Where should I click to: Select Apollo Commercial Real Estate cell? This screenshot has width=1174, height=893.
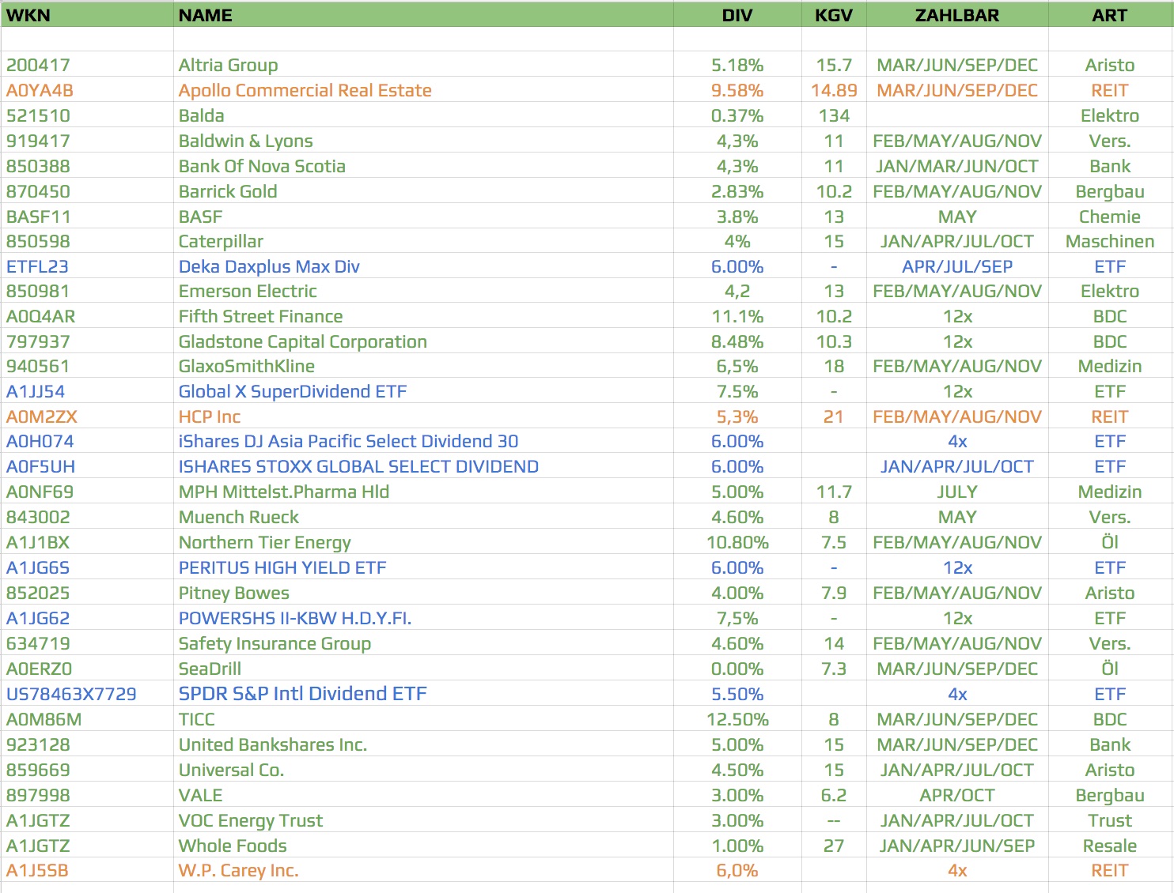point(423,90)
